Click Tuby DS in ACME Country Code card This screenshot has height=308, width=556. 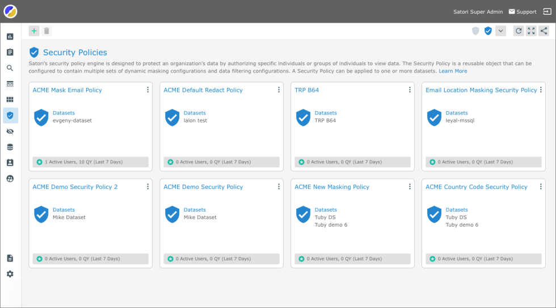click(x=456, y=217)
